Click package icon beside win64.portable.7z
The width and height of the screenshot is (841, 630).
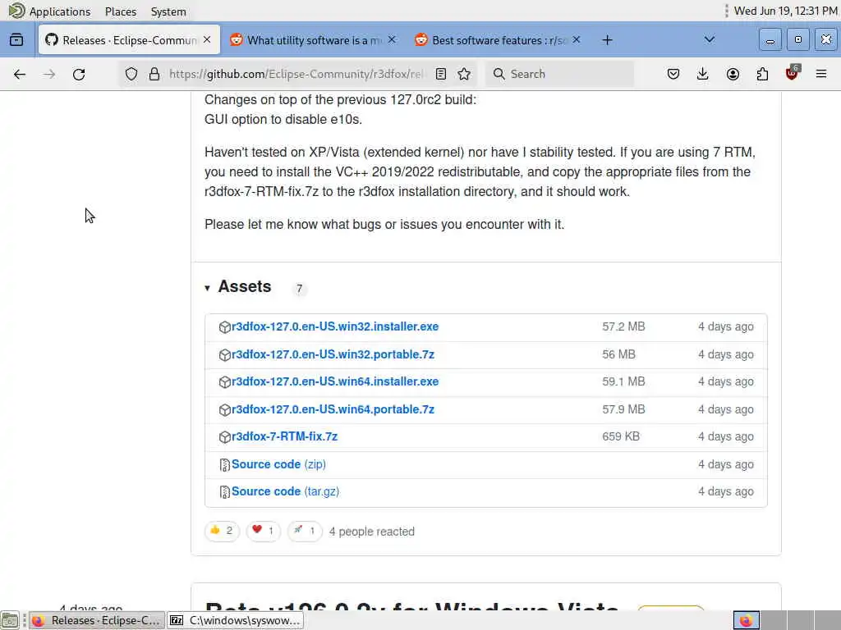(x=225, y=410)
